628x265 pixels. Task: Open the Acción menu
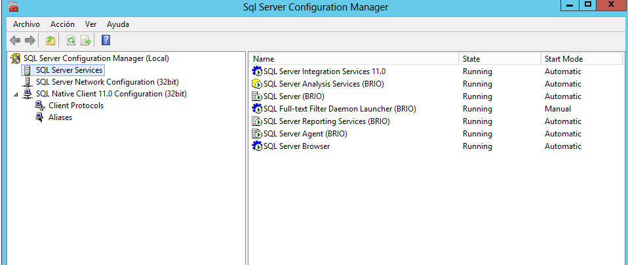coord(62,24)
